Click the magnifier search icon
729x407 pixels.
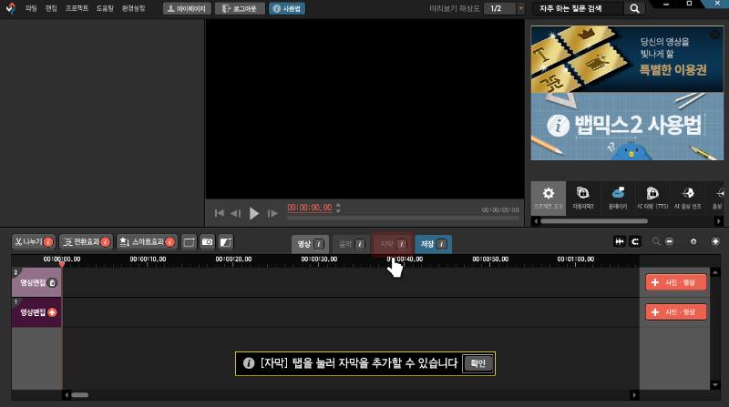[x=634, y=8]
